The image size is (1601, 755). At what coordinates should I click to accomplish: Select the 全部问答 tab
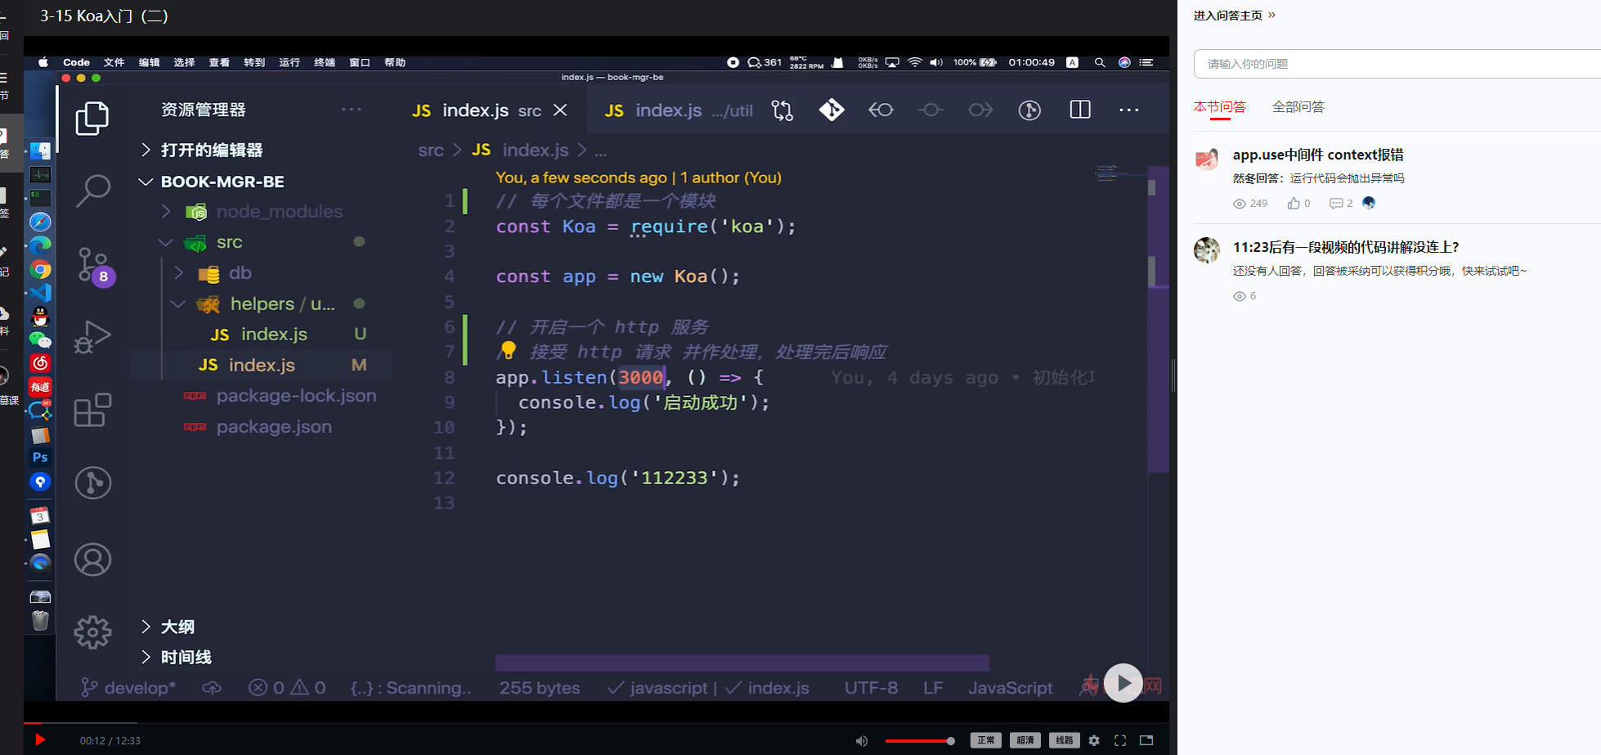click(x=1298, y=106)
